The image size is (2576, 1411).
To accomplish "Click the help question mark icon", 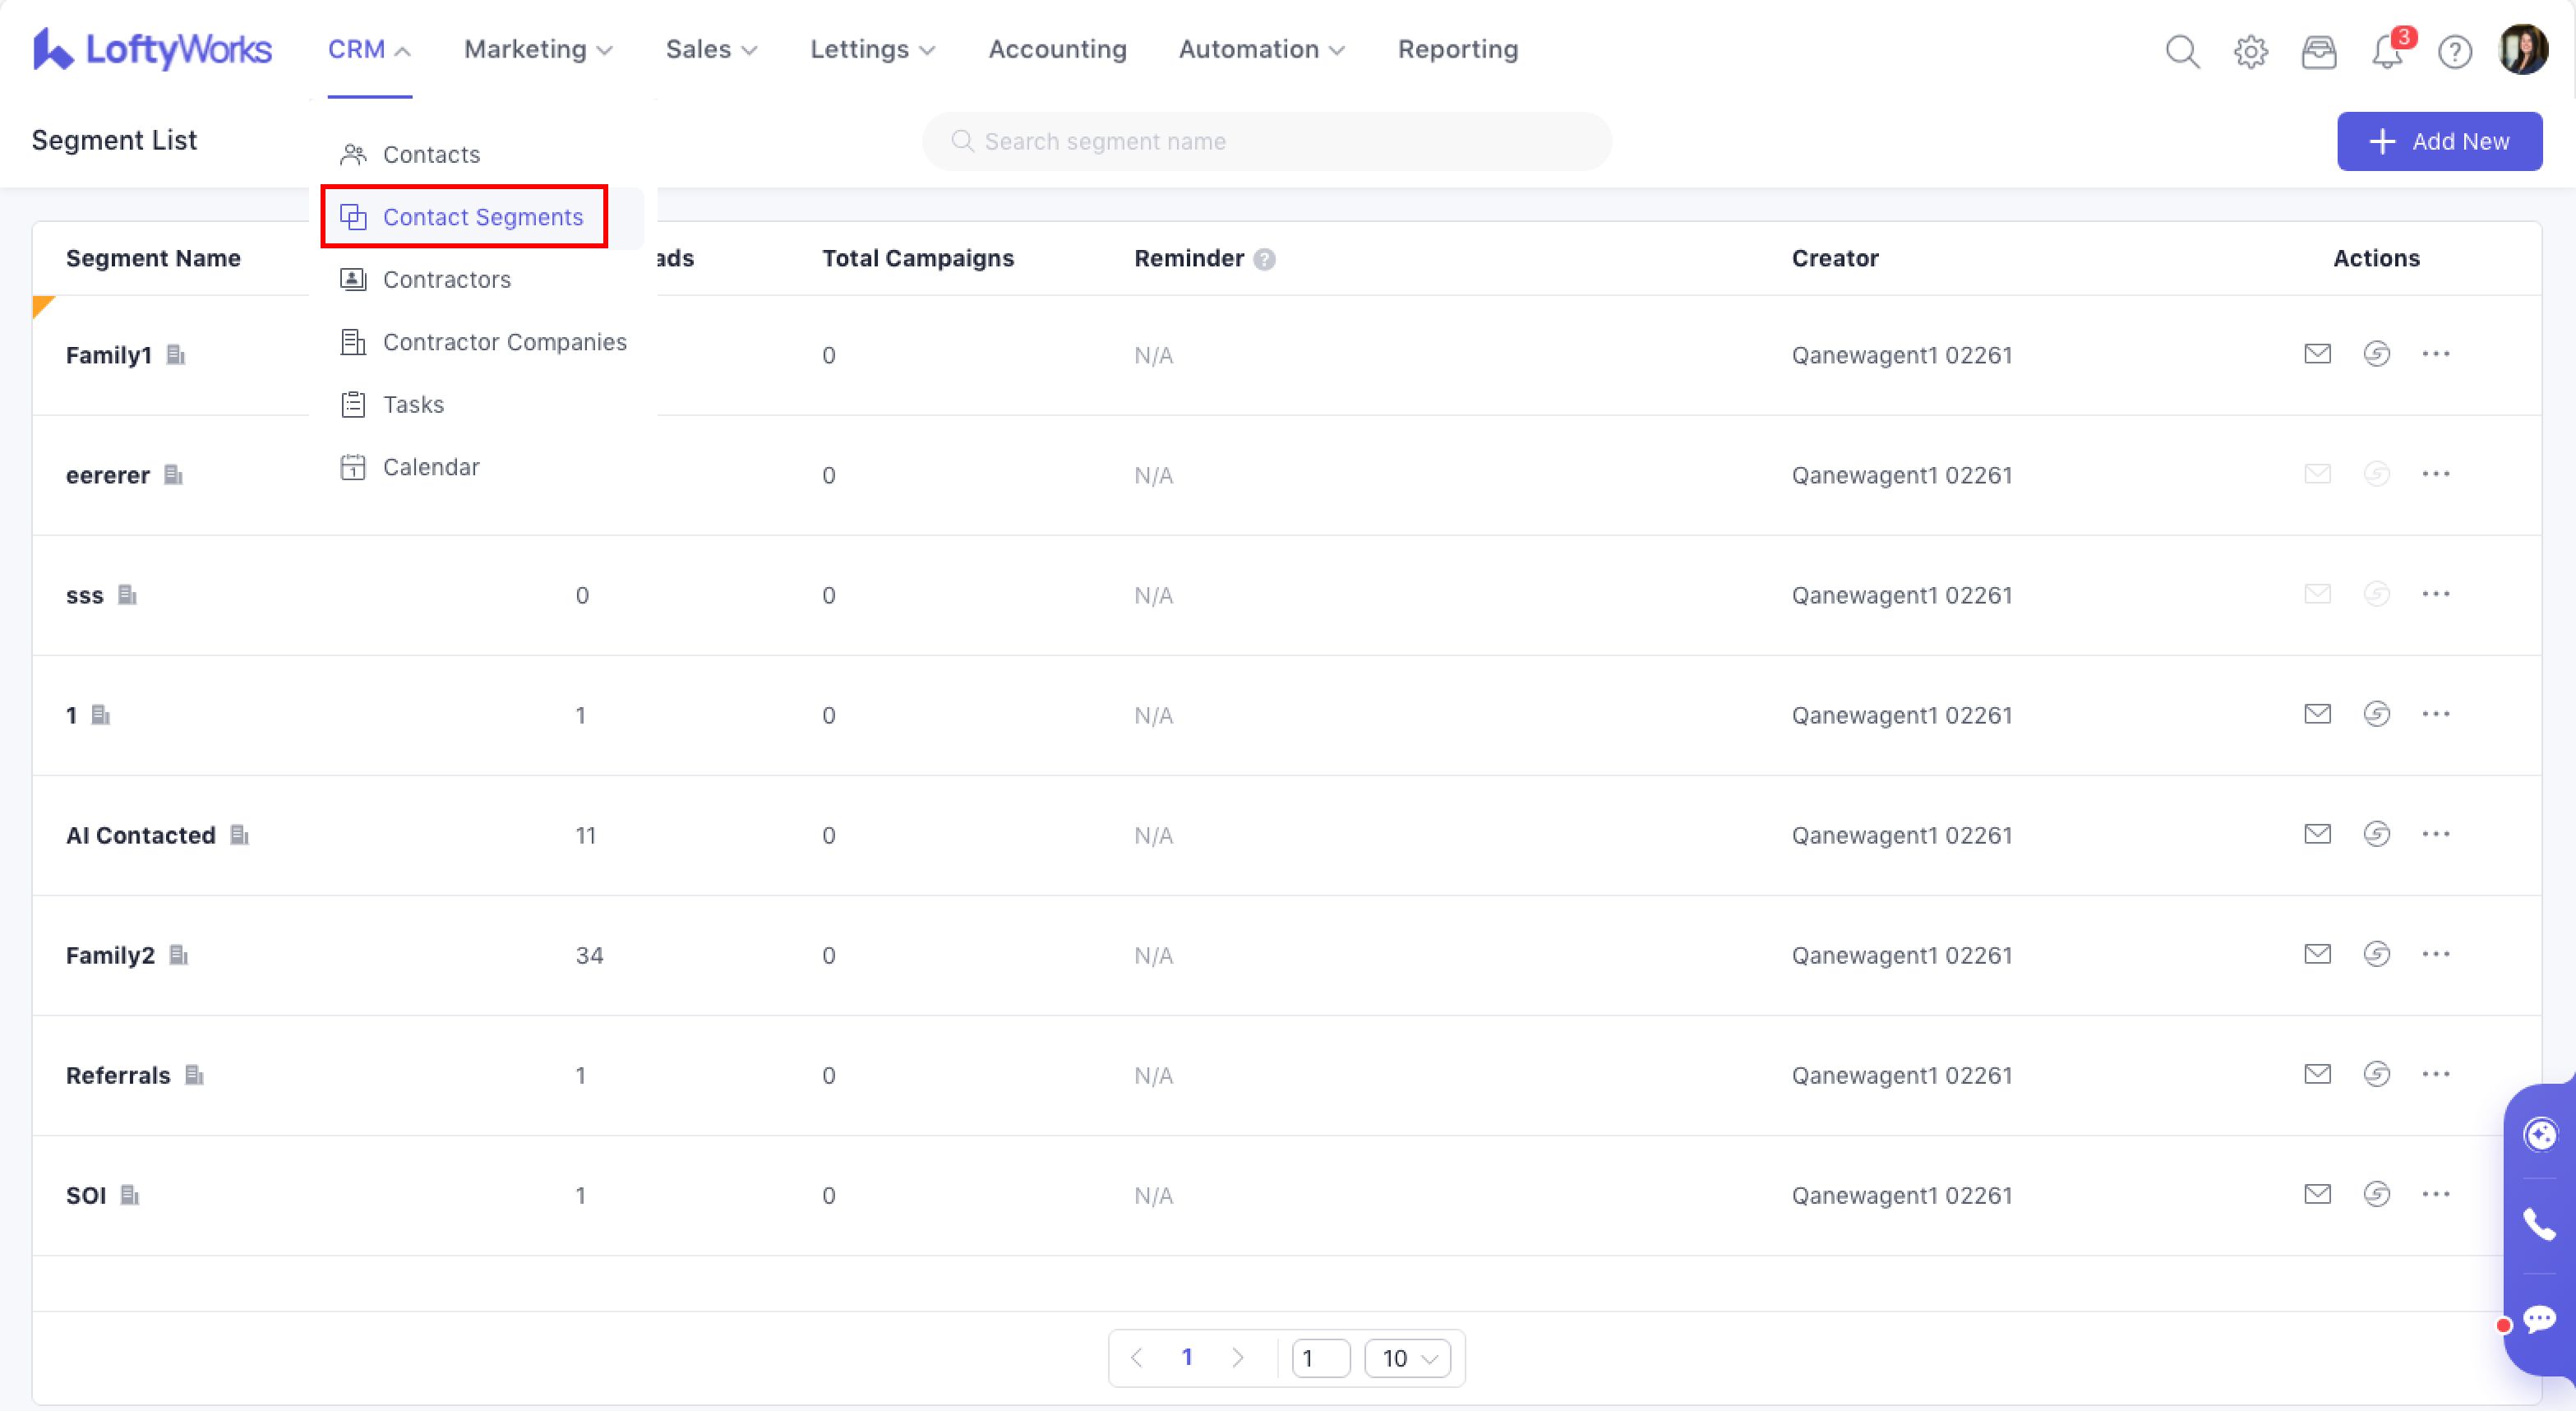I will [2454, 50].
